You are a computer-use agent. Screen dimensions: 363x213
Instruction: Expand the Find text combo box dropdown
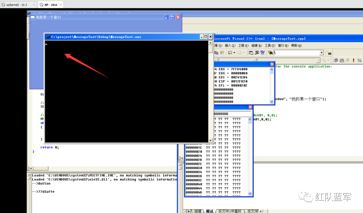point(322,53)
